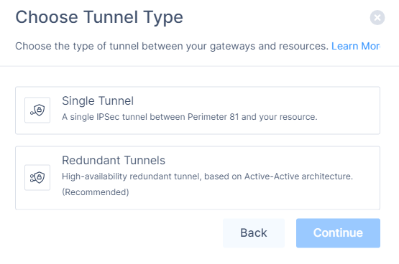
Task: Select the Single Tunnel option card
Action: coord(198,110)
